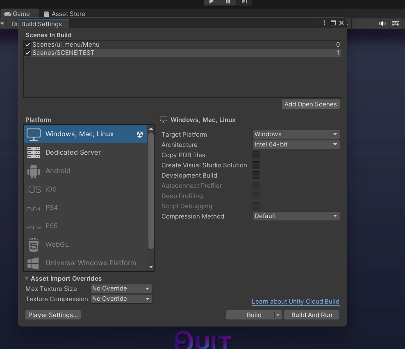Click the Play button in toolbar
Screen dimensions: 405x349
tap(212, 2)
